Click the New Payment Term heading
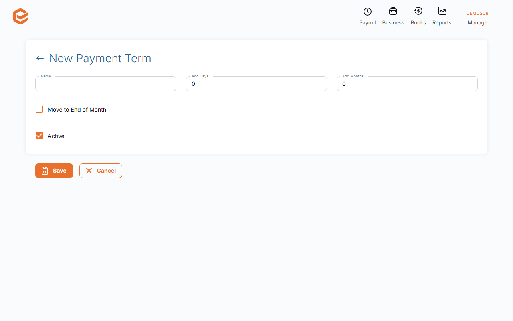 (x=100, y=58)
